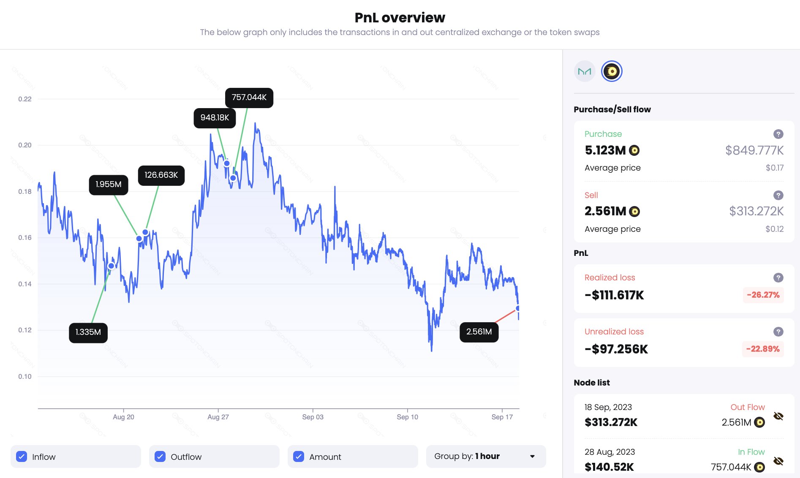
Task: Uncheck the Inflow checkbox
Action: pos(22,456)
